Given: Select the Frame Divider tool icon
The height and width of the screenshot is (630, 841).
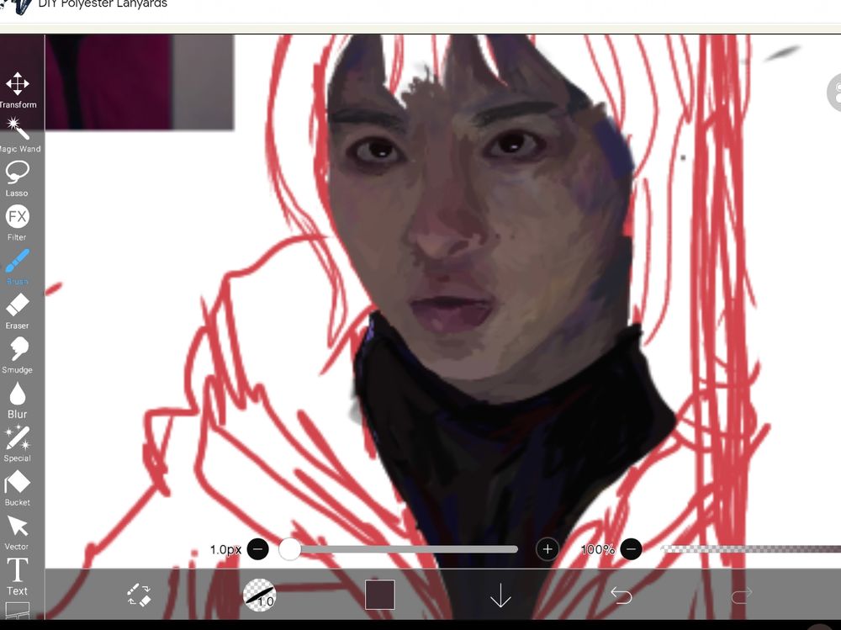Looking at the screenshot, I should tap(17, 611).
